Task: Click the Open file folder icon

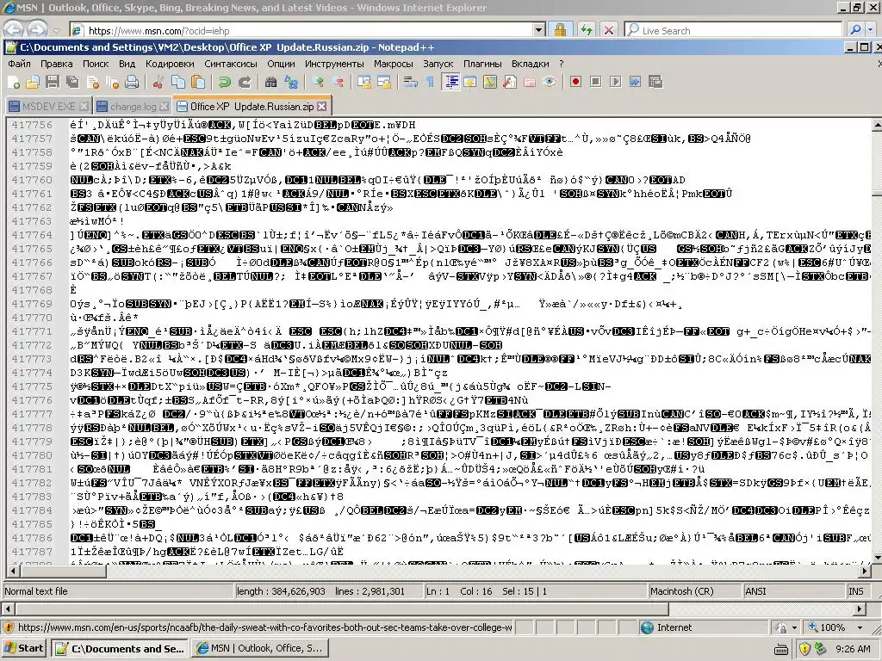Action: [34, 82]
